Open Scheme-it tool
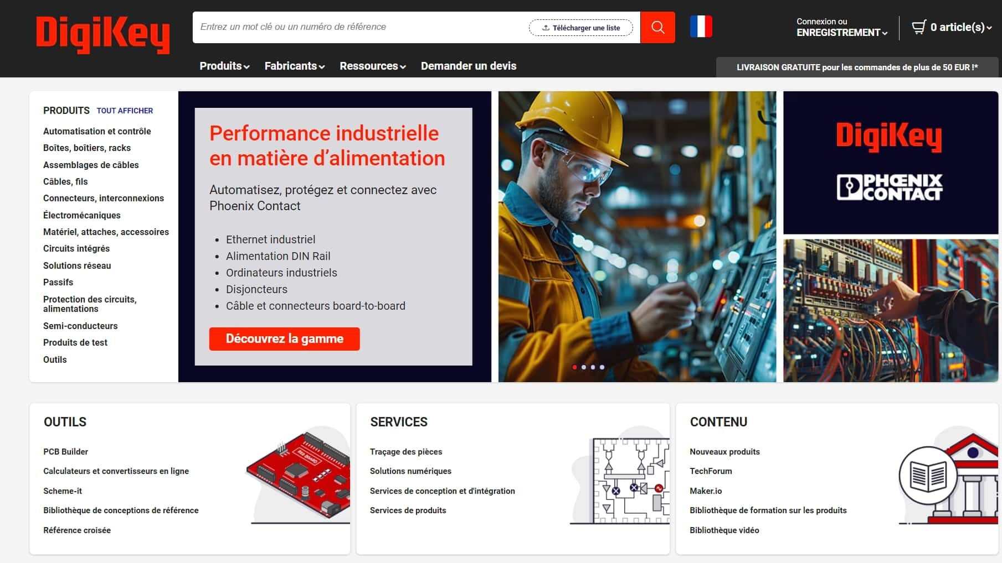The height and width of the screenshot is (563, 1002). coord(63,491)
